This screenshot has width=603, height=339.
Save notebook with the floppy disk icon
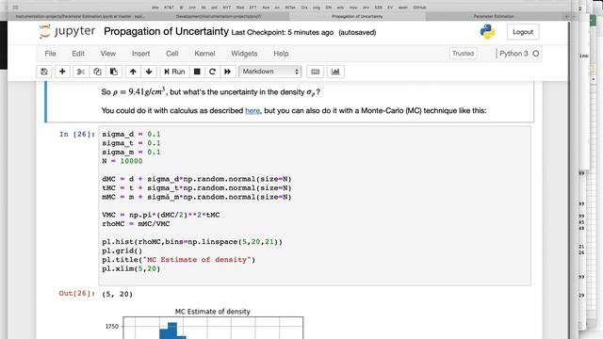44,72
